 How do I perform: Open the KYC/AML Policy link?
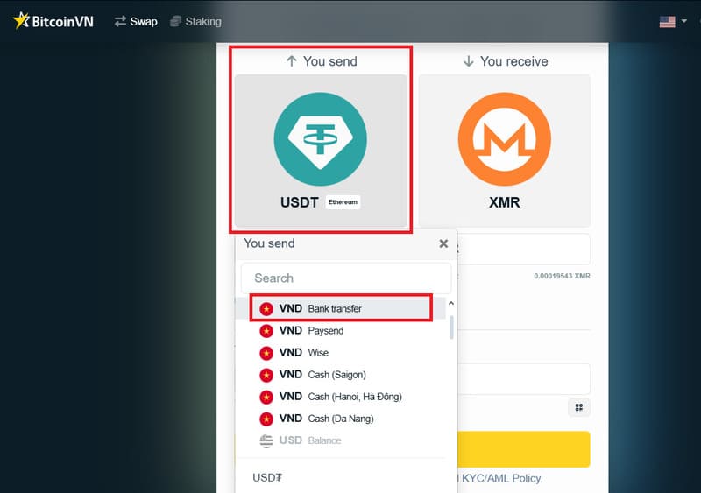[x=499, y=478]
